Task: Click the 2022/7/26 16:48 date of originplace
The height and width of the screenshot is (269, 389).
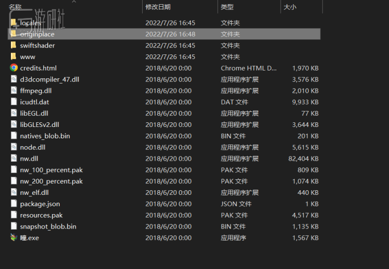Action: [170, 34]
